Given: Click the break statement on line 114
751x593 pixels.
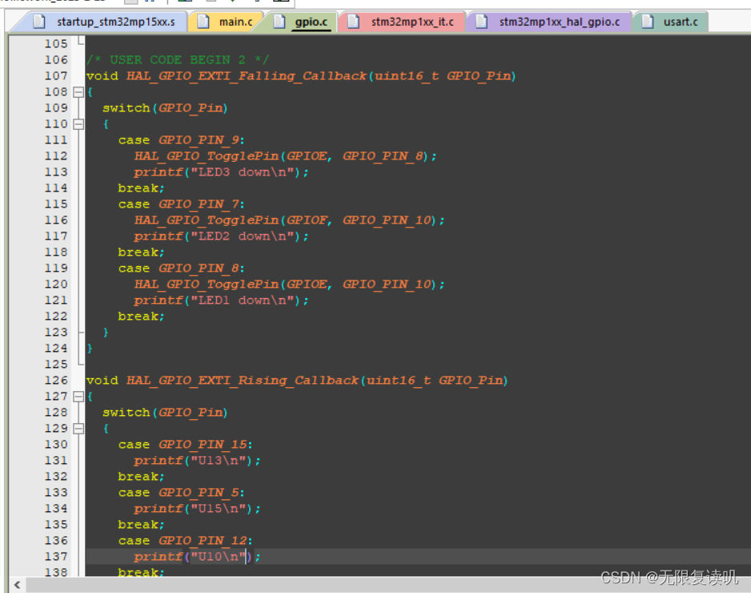Looking at the screenshot, I should tap(141, 188).
